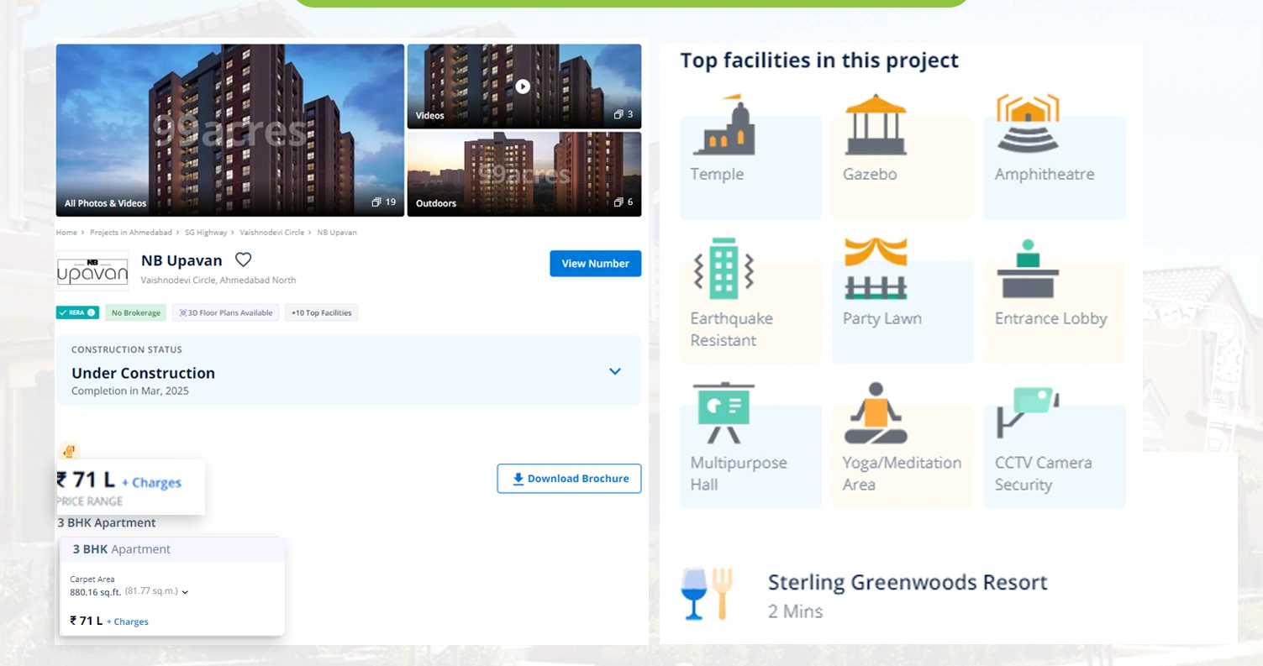Image resolution: width=1263 pixels, height=666 pixels.
Task: Click the Download Brochure download icon
Action: 517,479
